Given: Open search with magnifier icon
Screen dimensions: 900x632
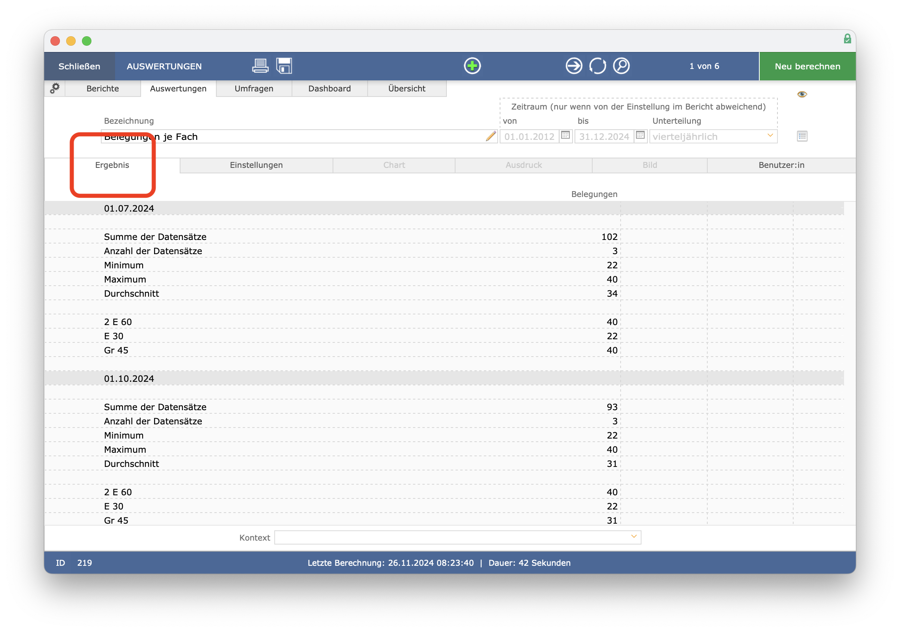Looking at the screenshot, I should click(x=621, y=66).
